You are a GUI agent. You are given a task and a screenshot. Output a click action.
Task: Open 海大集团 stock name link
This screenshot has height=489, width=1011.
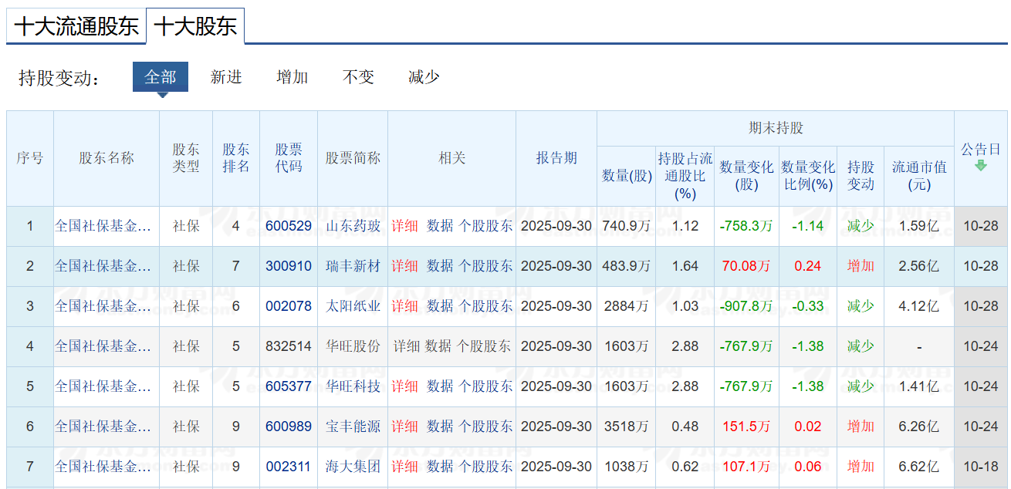(353, 467)
